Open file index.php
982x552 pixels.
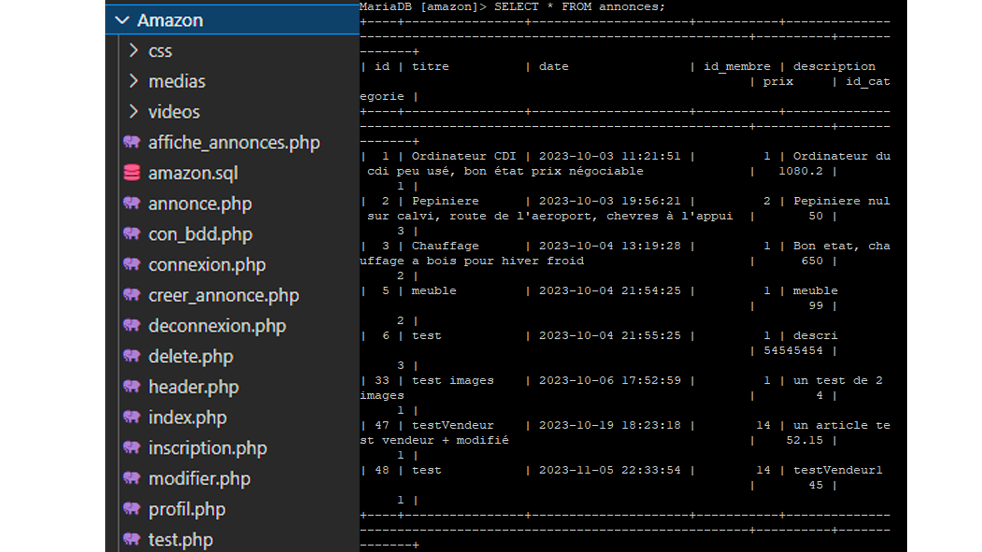[188, 418]
